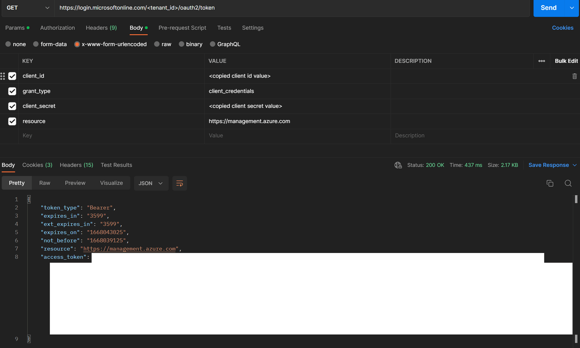580x348 pixels.
Task: Toggle word wrap in response viewer
Action: (179, 183)
